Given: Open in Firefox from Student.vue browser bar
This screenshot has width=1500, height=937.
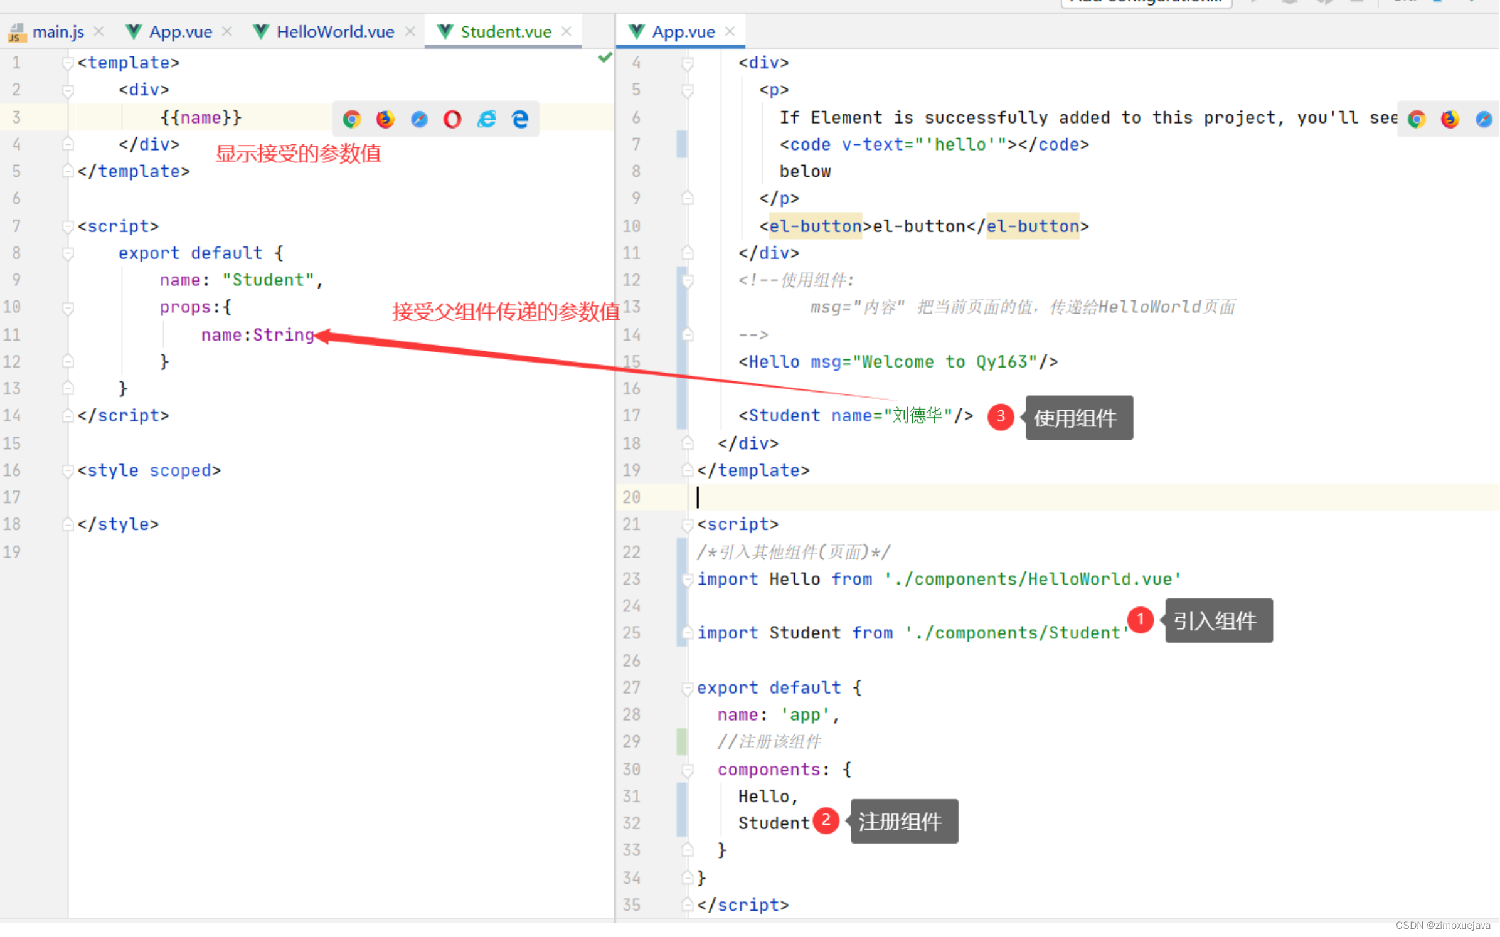Looking at the screenshot, I should [385, 119].
